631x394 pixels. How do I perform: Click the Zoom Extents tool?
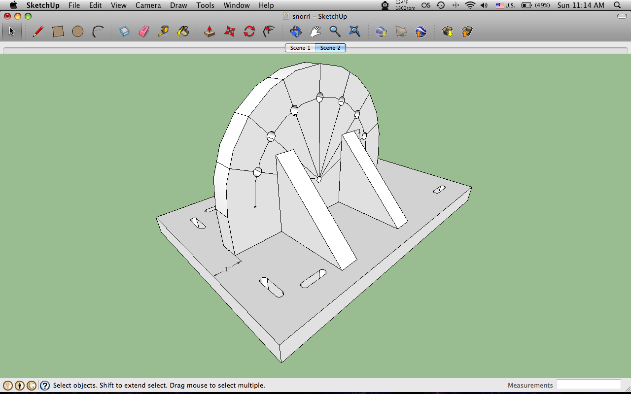point(354,32)
